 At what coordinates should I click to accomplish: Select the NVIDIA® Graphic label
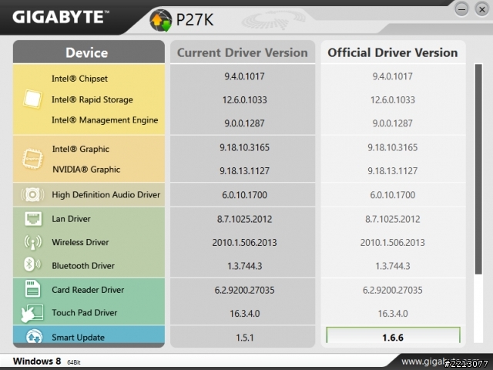tap(86, 170)
